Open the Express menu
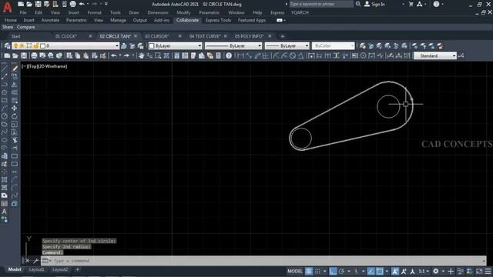Viewport: 493px width, 277px height. [x=277, y=12]
